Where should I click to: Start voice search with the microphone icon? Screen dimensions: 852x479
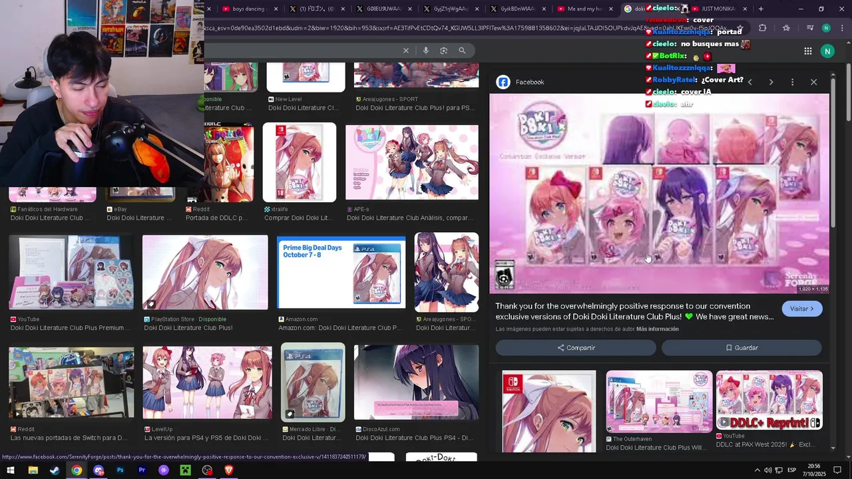click(426, 51)
